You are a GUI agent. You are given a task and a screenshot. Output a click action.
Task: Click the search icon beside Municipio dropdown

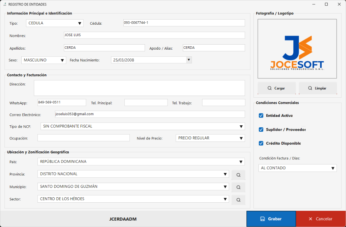(x=238, y=187)
